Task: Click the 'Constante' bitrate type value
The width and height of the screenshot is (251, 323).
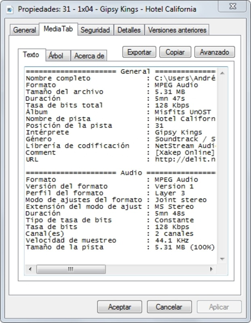Action: tap(174, 220)
